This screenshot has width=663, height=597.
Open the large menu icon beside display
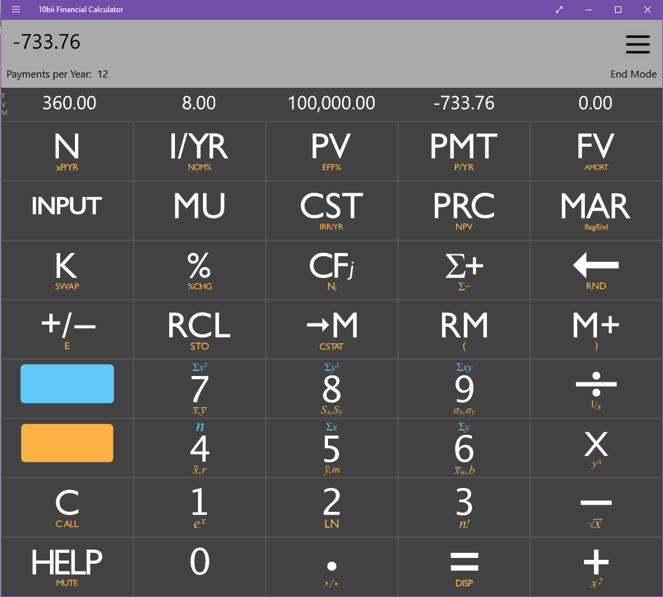click(x=637, y=44)
